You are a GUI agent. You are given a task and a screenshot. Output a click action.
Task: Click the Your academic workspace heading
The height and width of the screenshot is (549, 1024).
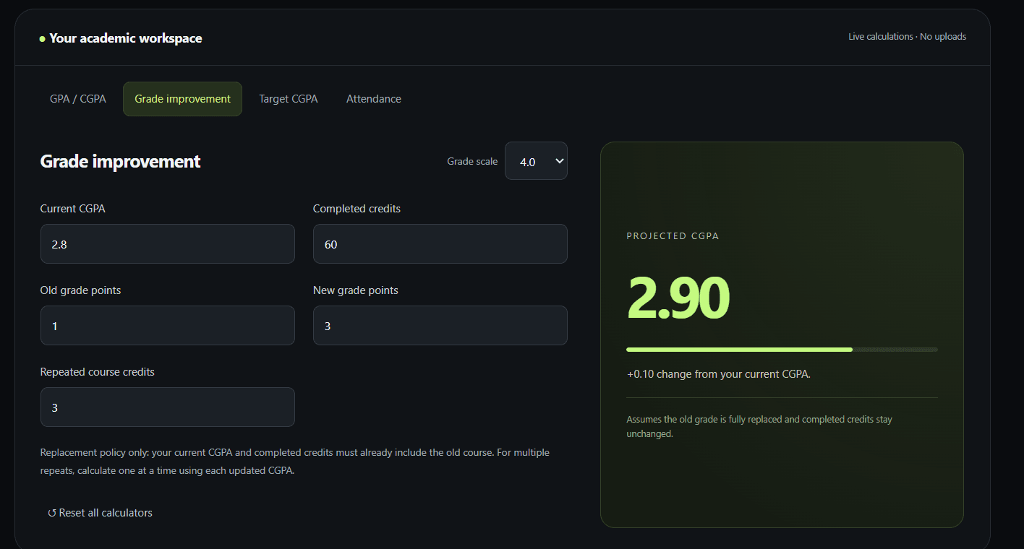pyautogui.click(x=126, y=38)
